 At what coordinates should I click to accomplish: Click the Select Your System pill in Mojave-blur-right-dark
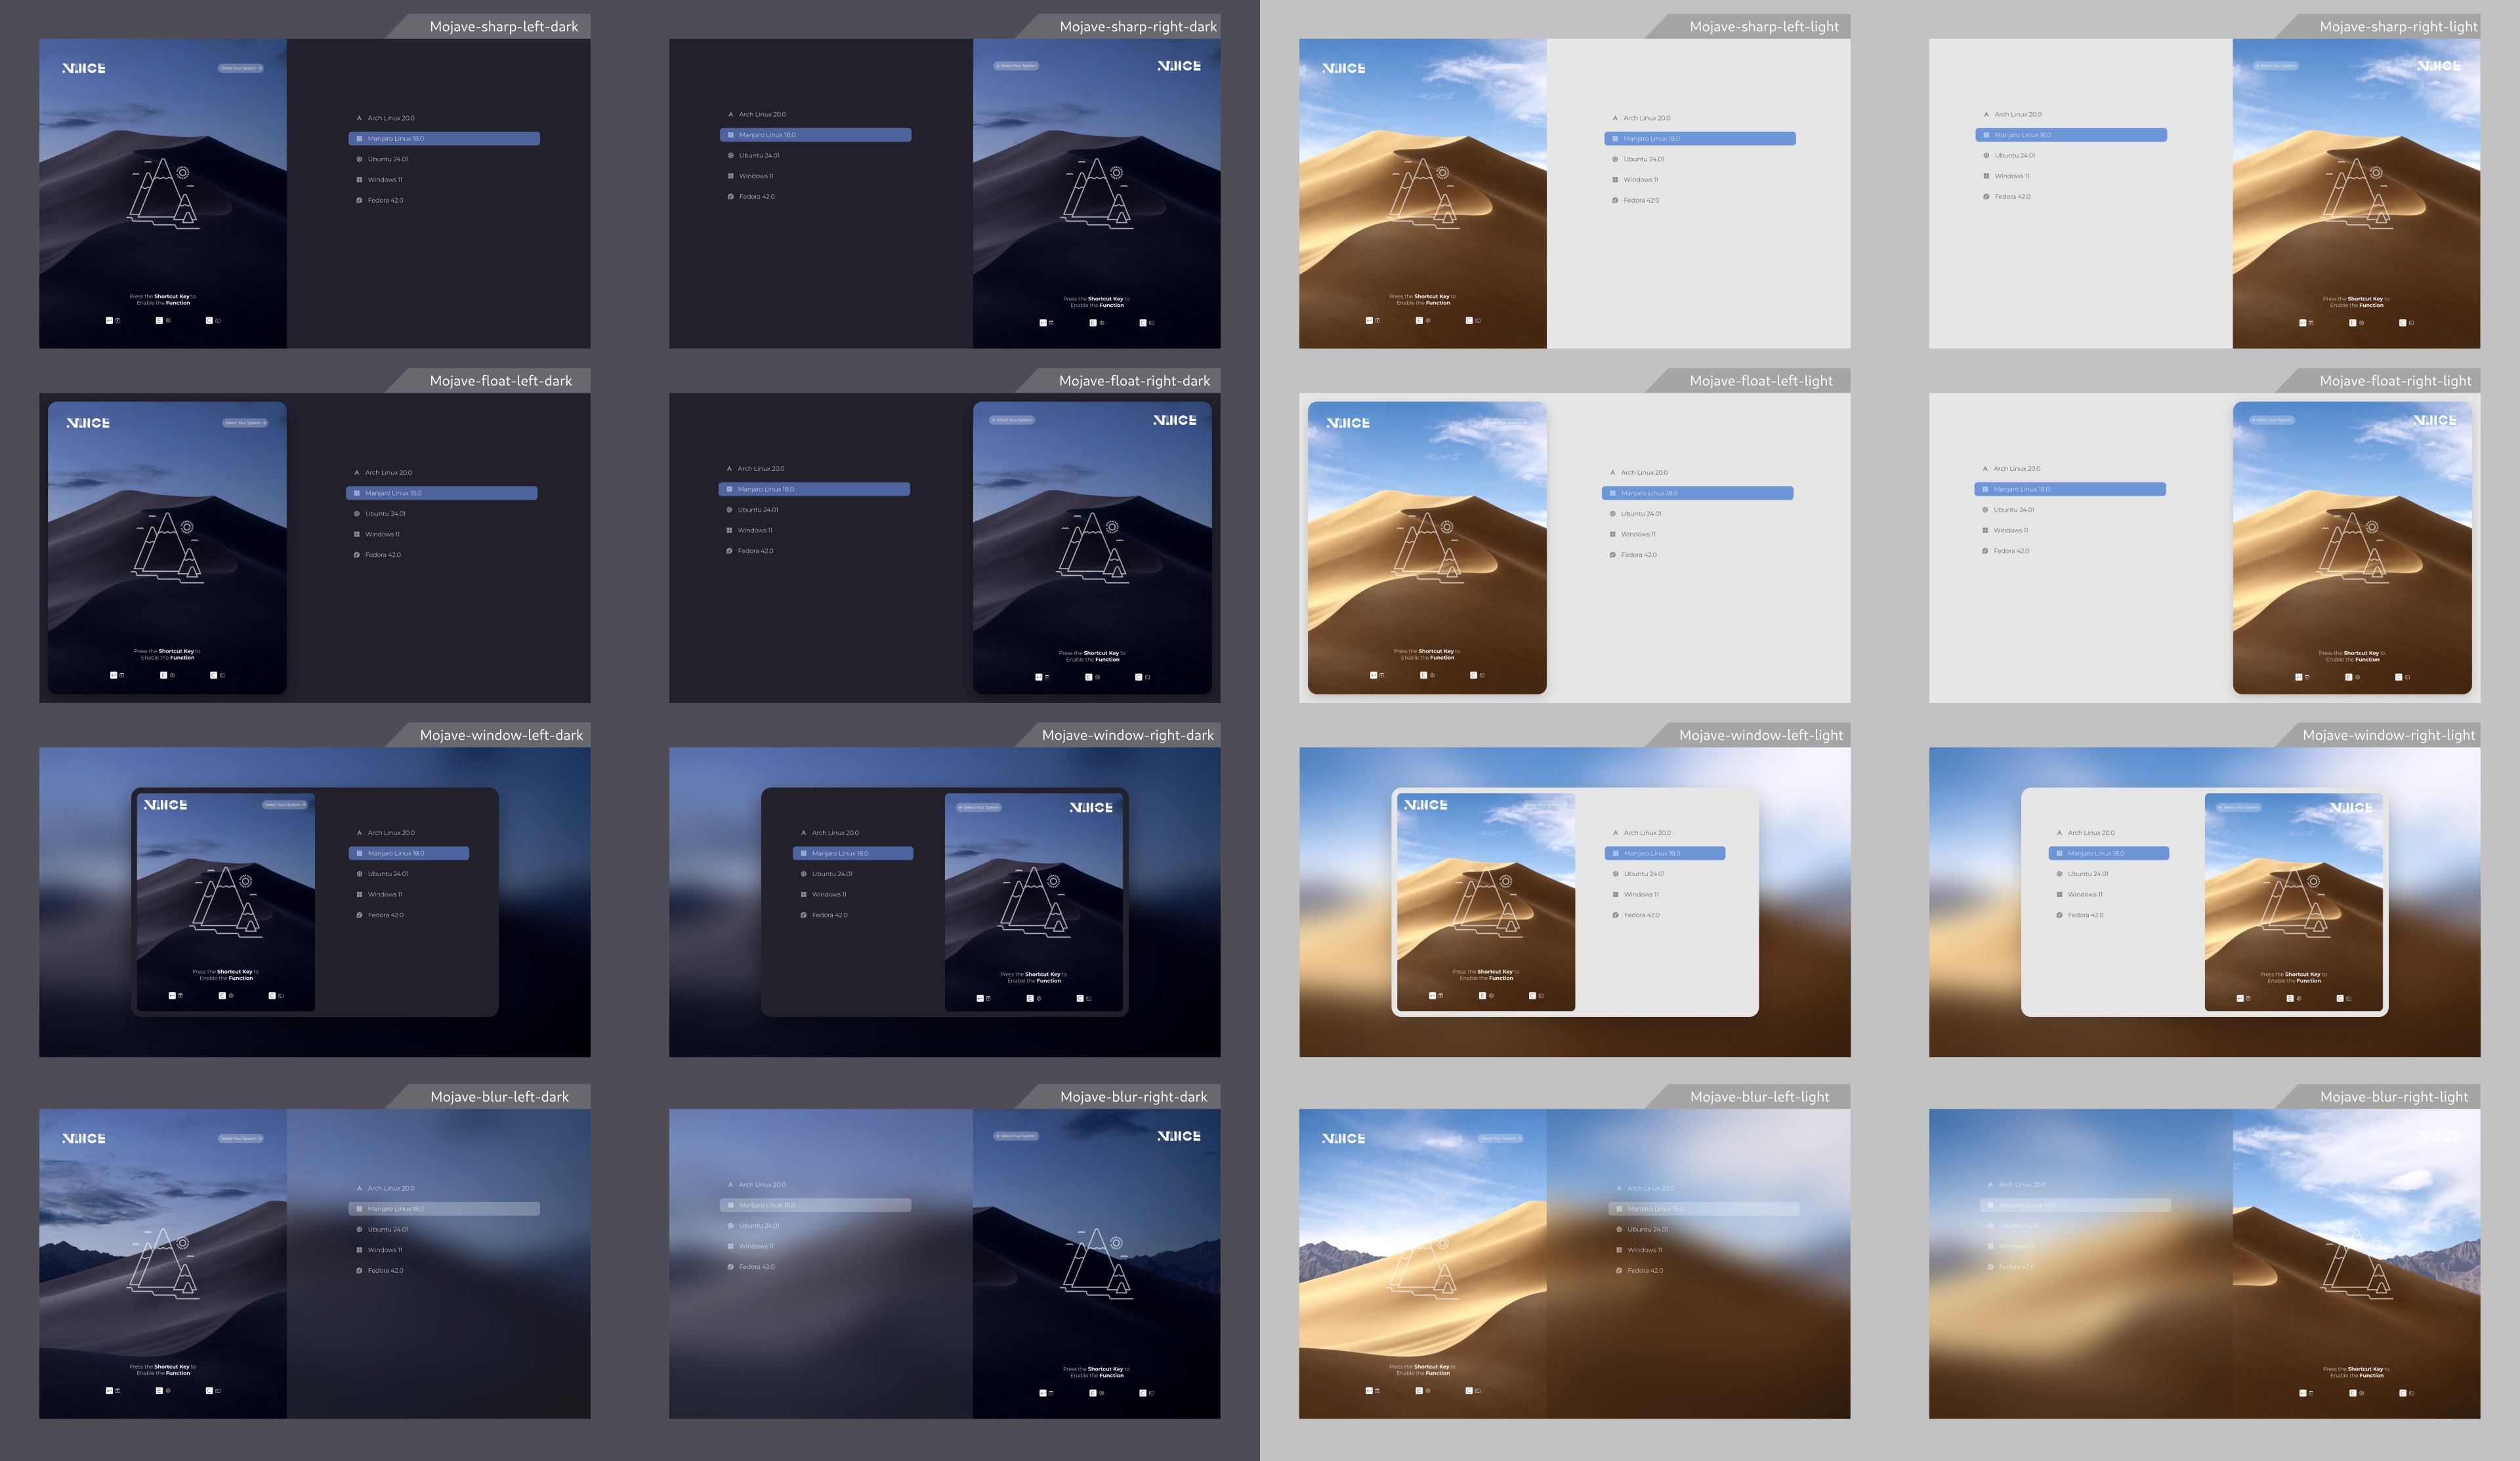[1015, 1136]
